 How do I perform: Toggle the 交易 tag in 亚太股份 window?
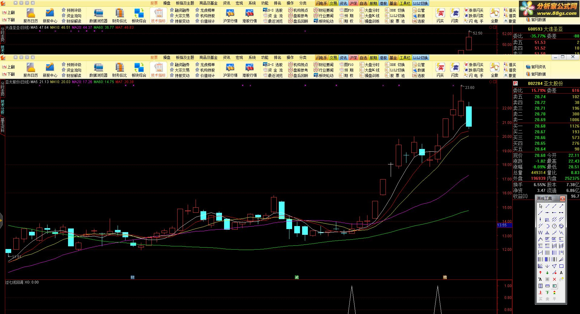click(x=333, y=57)
